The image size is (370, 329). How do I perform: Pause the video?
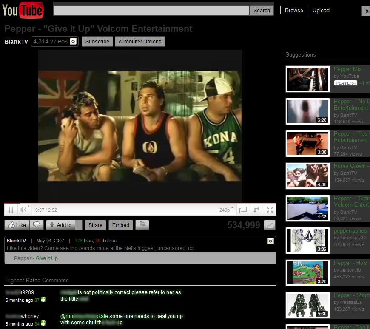click(x=11, y=210)
